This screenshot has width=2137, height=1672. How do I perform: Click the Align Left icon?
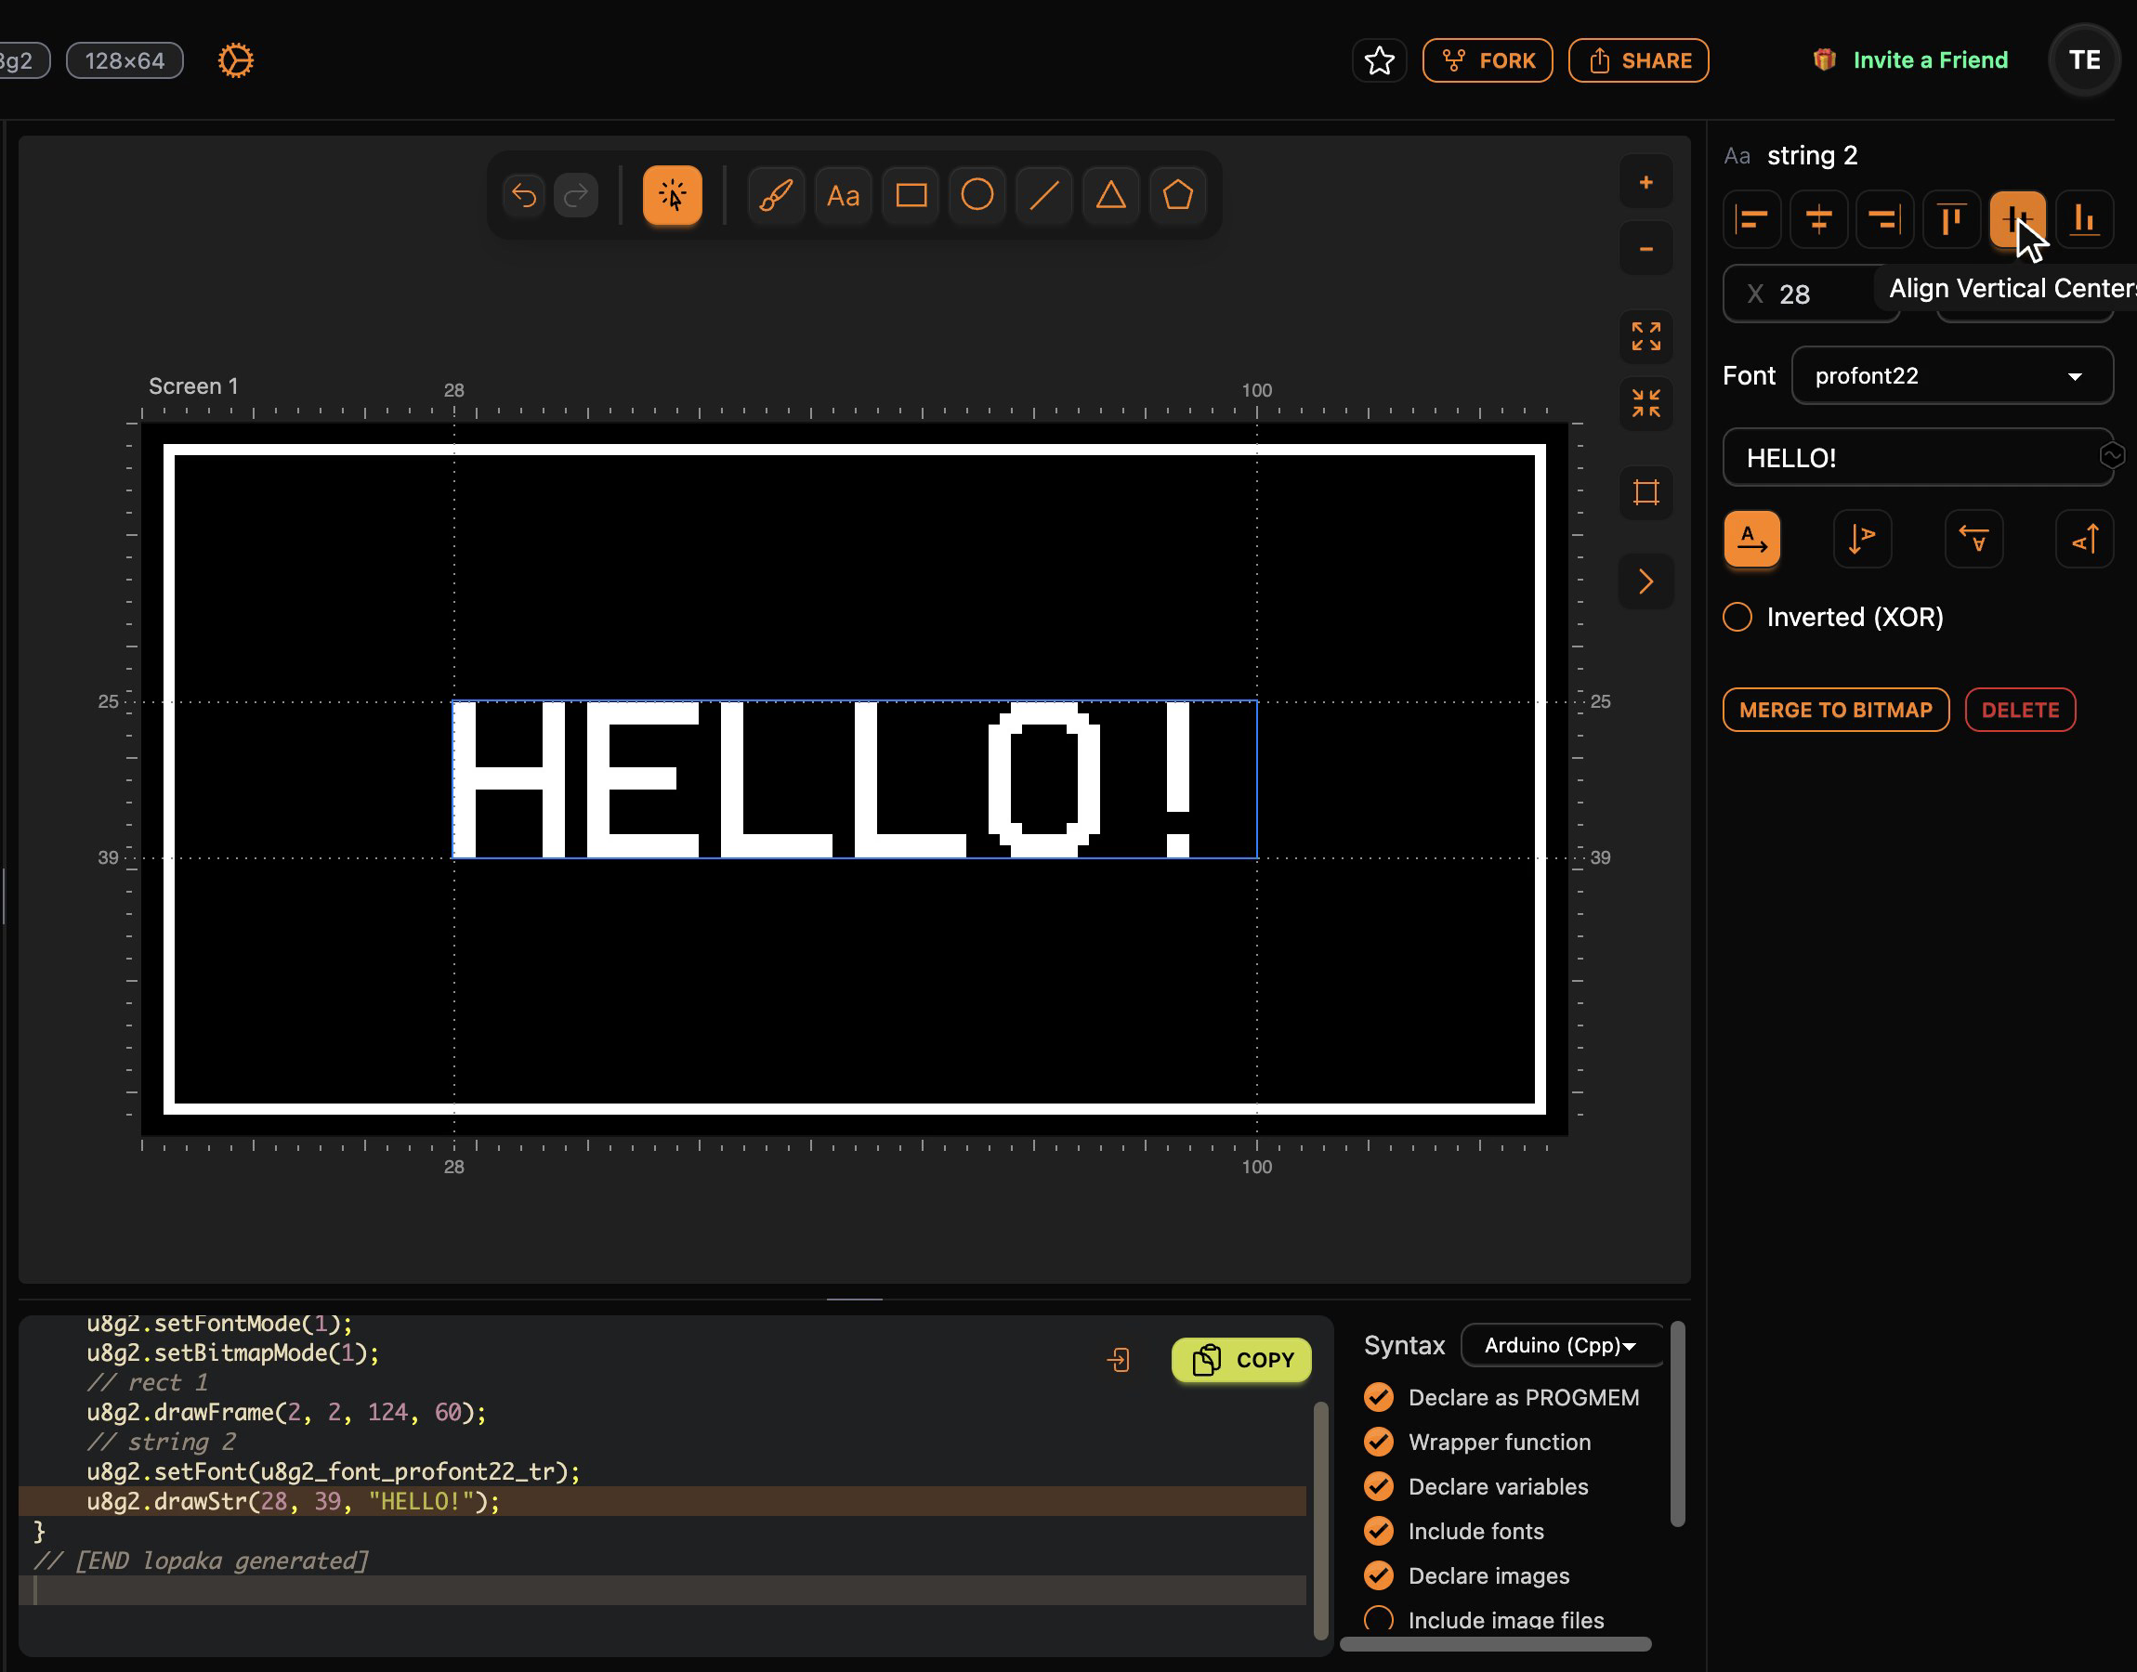[1751, 219]
